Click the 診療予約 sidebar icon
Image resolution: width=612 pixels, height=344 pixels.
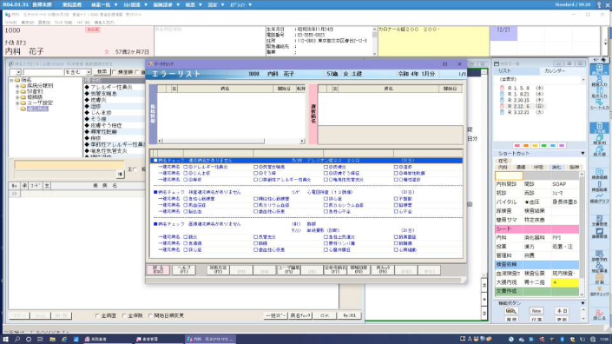point(599,255)
